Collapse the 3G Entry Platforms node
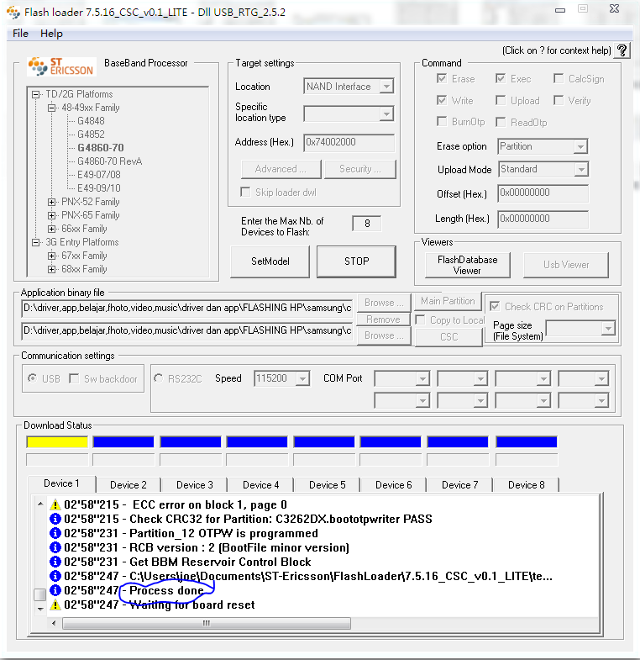640x660 pixels. (x=36, y=242)
